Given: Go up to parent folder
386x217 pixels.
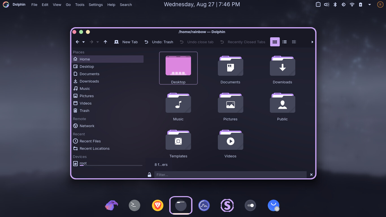Looking at the screenshot, I should (105, 42).
